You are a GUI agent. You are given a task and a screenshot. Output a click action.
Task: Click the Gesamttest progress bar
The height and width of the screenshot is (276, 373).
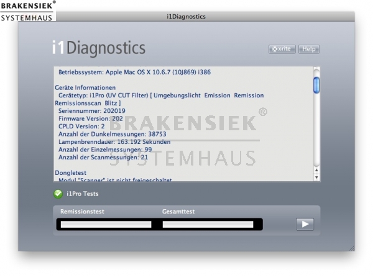coord(208,225)
